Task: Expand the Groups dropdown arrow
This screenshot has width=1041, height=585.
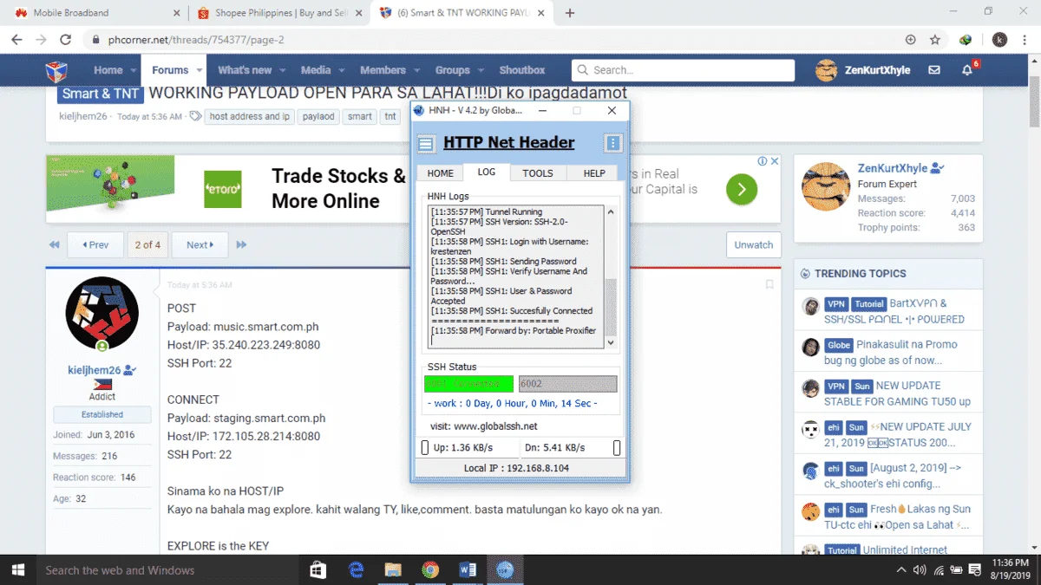Action: point(481,70)
